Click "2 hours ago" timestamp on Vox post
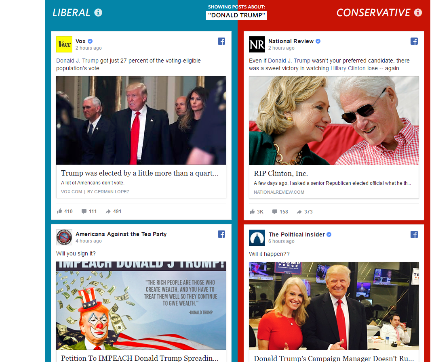434x362 pixels. click(x=88, y=48)
